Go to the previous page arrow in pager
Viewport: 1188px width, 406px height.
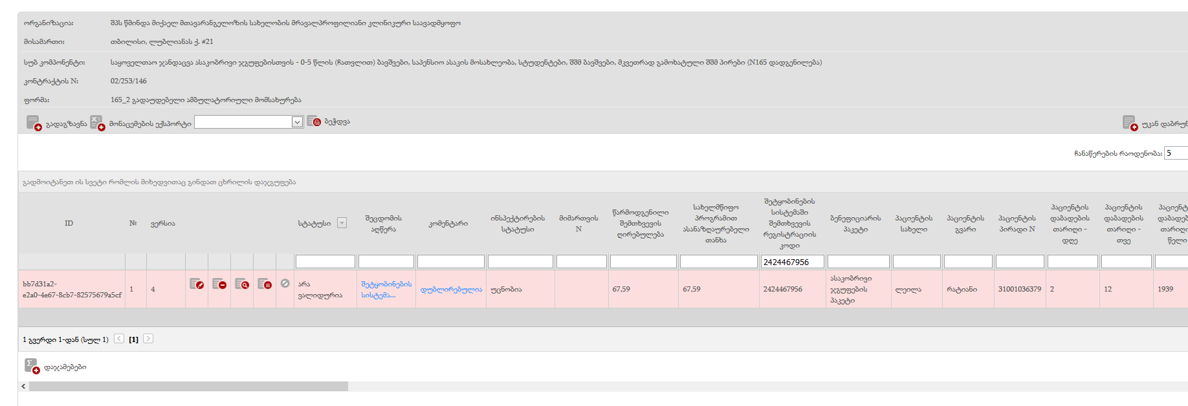click(x=119, y=339)
